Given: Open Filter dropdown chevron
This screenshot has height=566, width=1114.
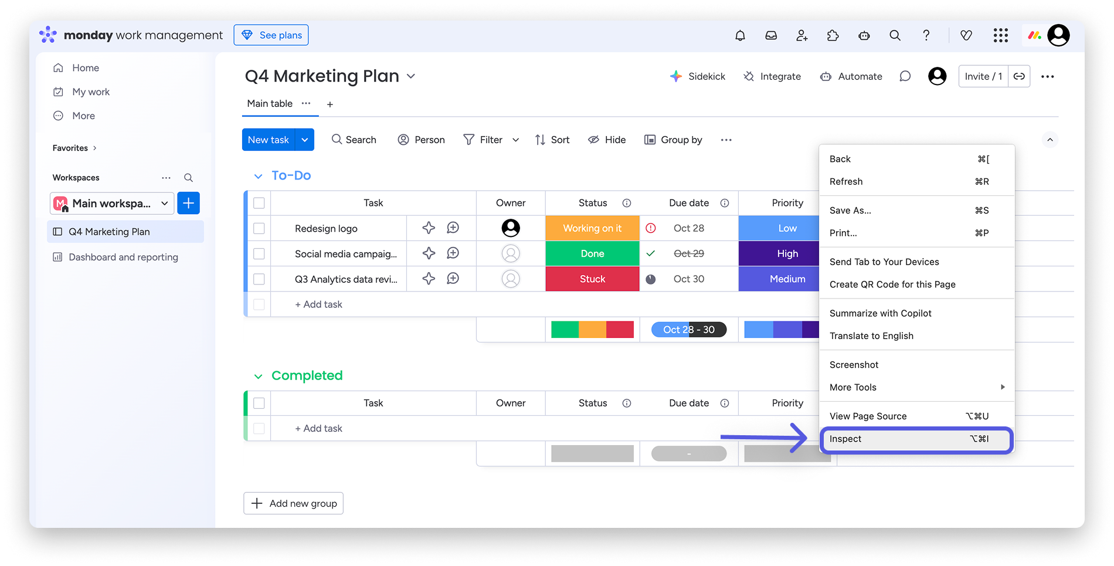Looking at the screenshot, I should point(515,140).
